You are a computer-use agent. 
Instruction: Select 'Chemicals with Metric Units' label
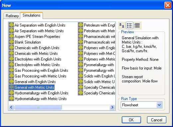click(x=36, y=54)
